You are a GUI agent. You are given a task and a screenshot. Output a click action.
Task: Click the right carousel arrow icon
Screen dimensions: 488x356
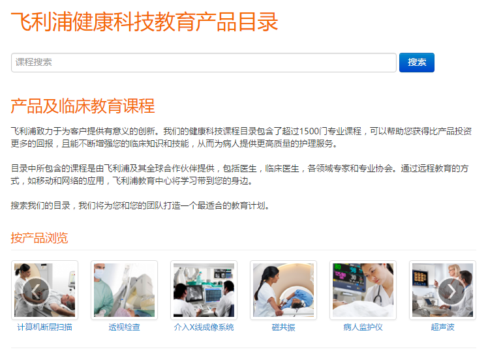click(451, 291)
